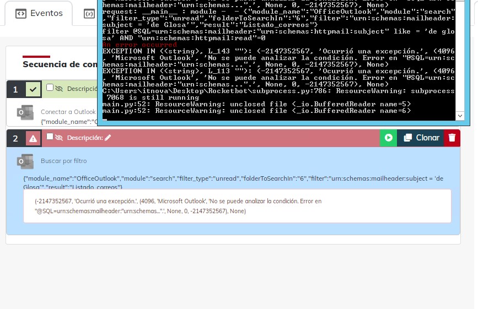Click the Conectar a Outlook command label

(68, 112)
